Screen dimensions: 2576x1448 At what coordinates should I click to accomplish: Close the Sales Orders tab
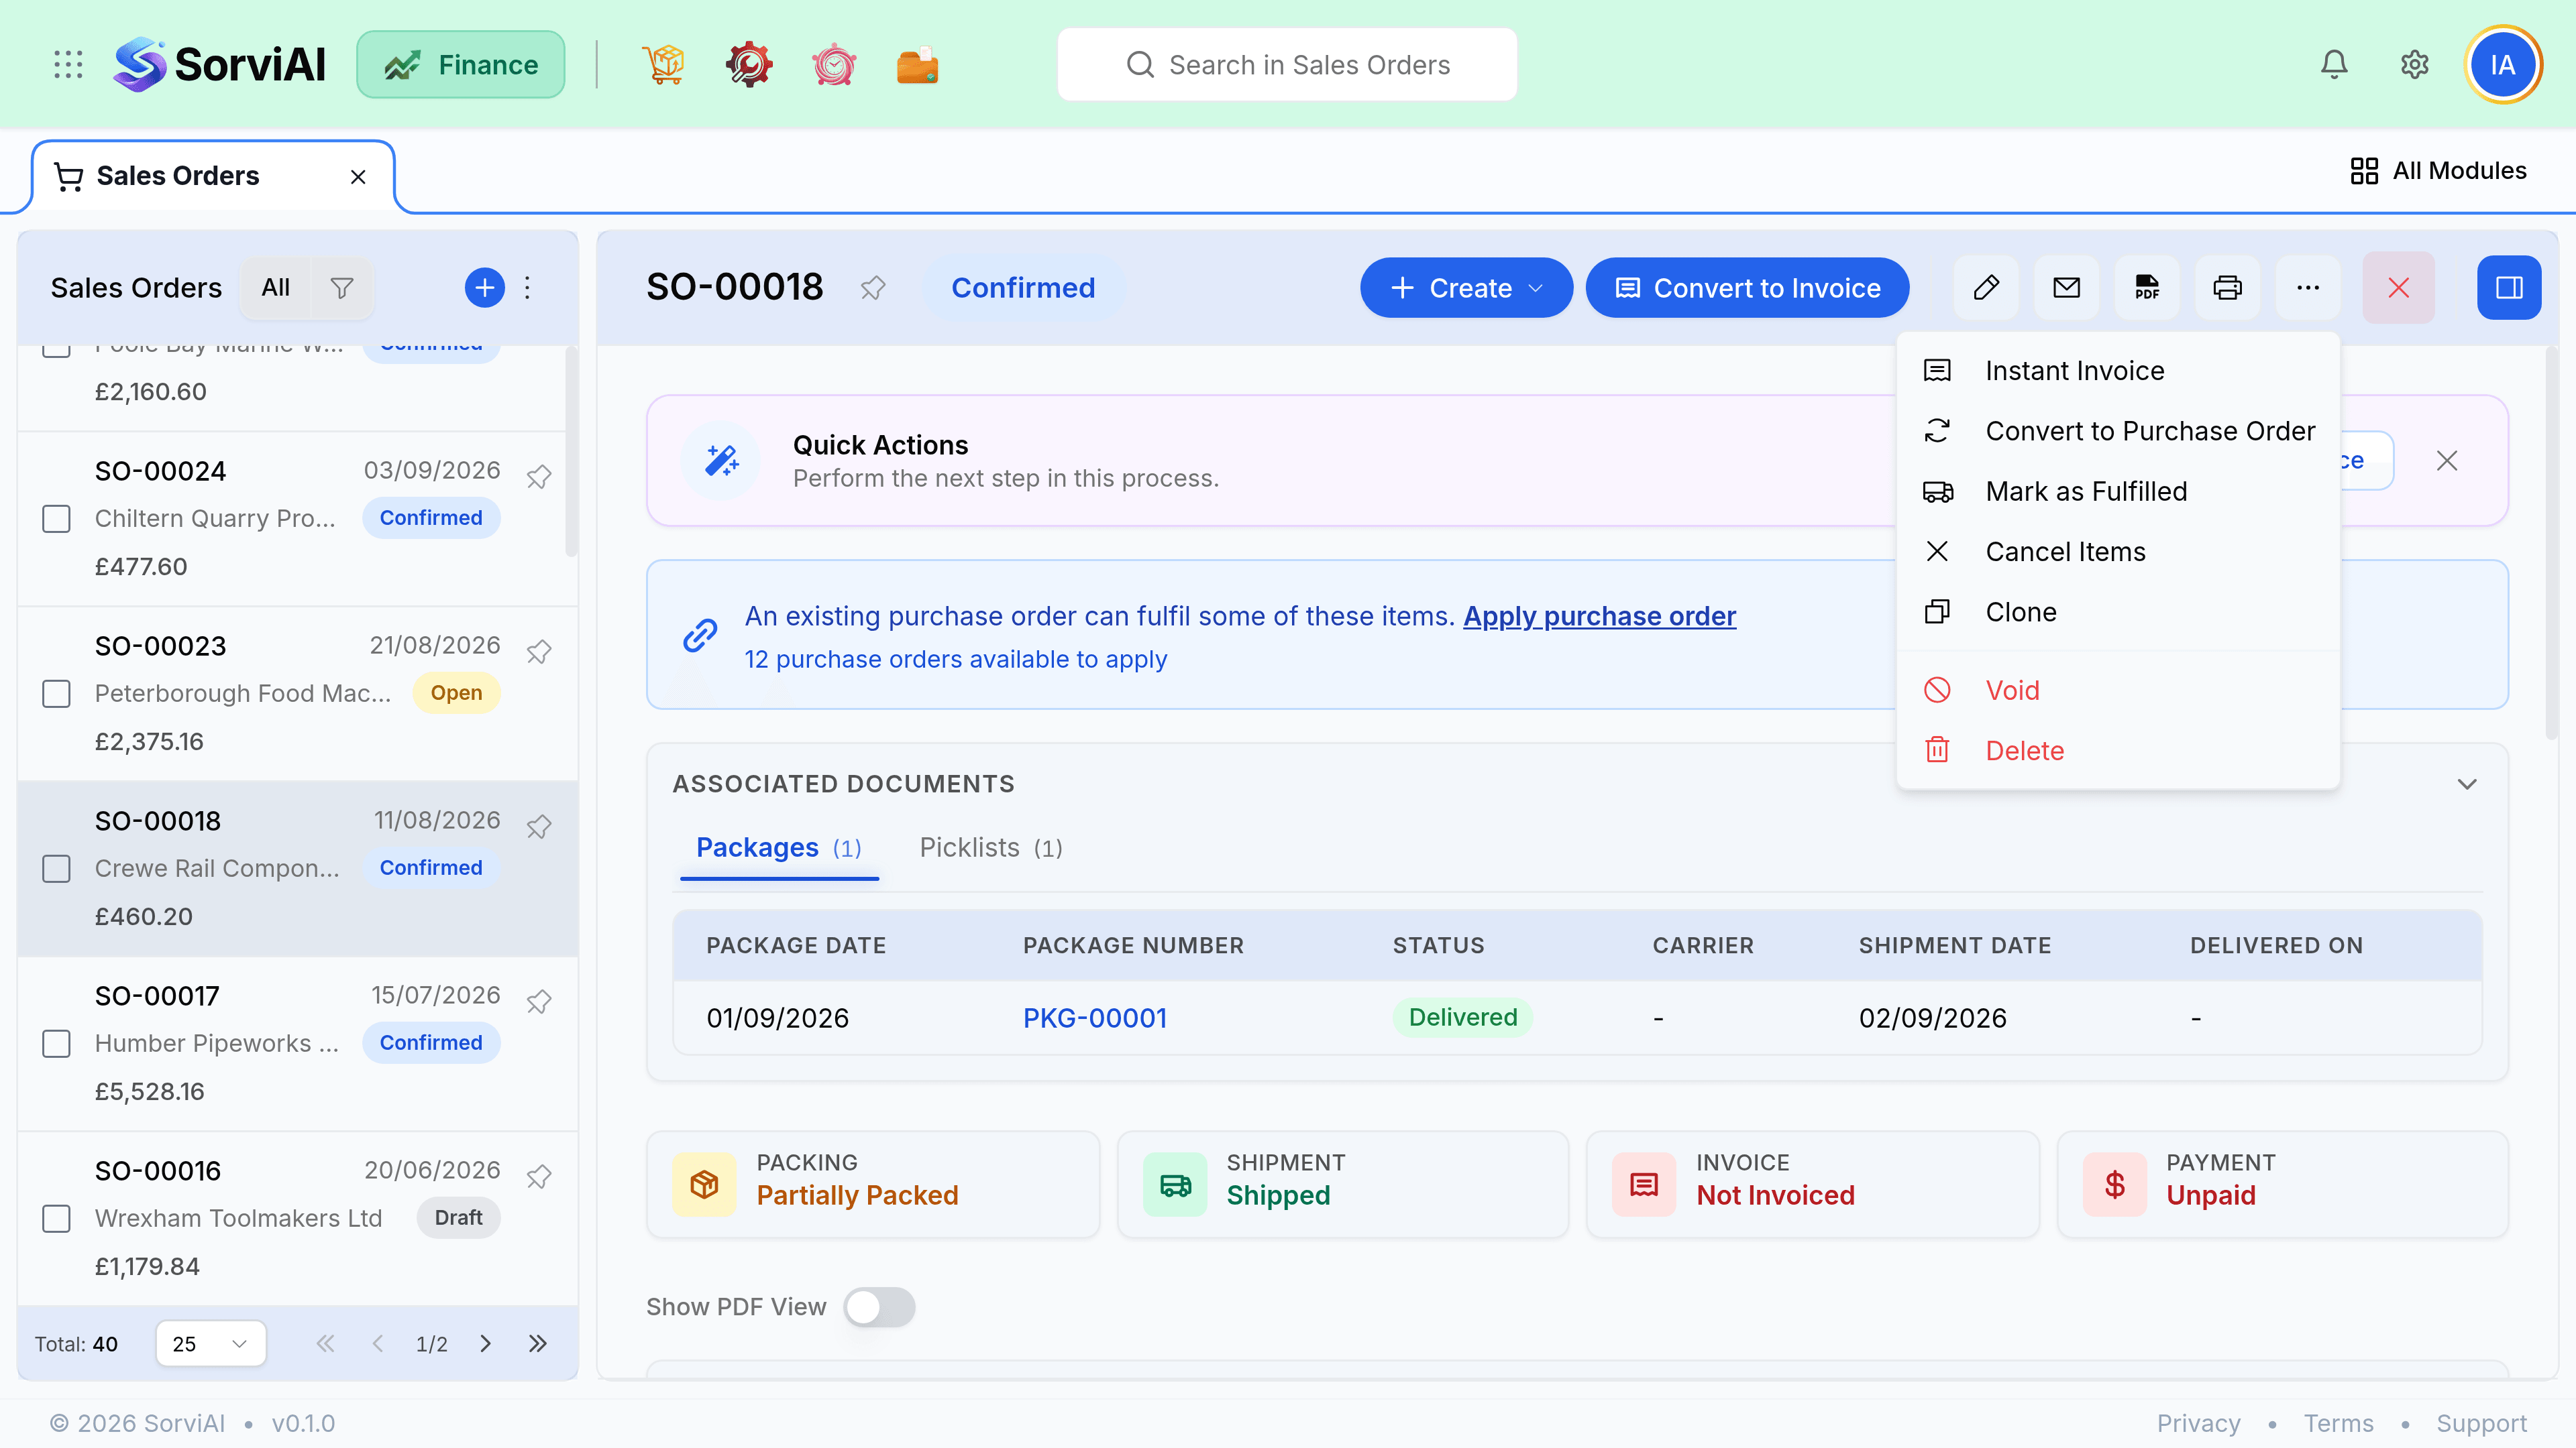click(x=358, y=177)
